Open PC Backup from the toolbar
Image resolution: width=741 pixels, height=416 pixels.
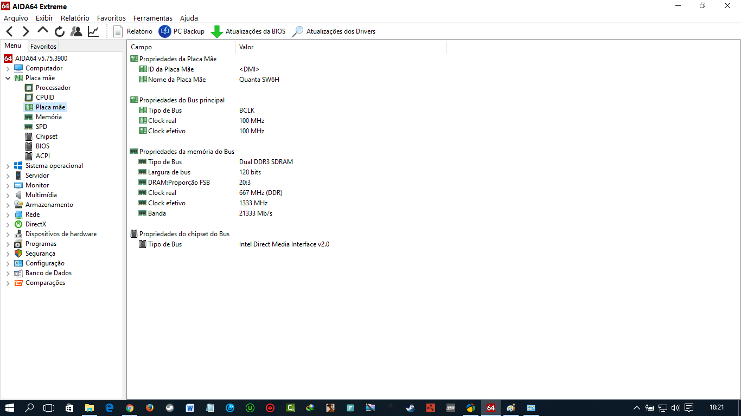coord(182,31)
